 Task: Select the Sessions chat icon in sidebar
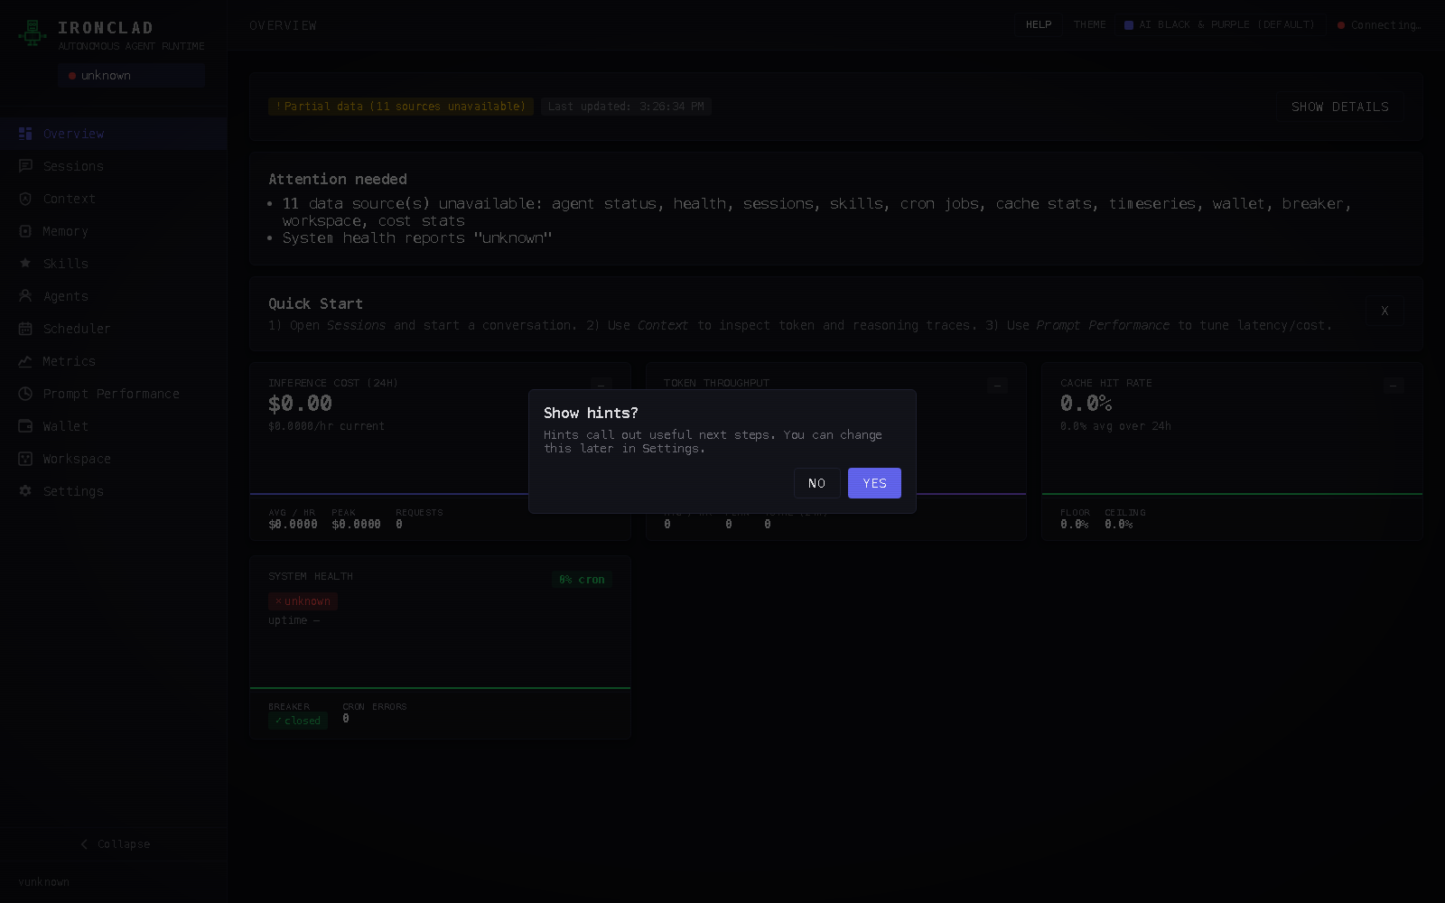coord(26,166)
